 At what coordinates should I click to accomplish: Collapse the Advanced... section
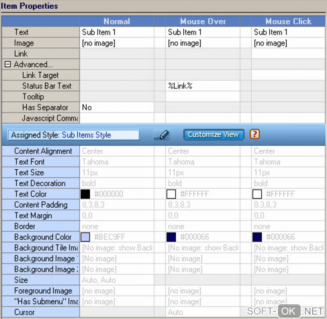(x=7, y=64)
